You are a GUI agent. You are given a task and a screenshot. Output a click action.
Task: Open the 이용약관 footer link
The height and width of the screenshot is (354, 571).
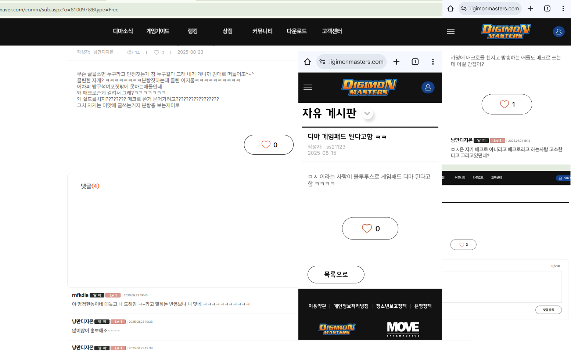coord(317,306)
